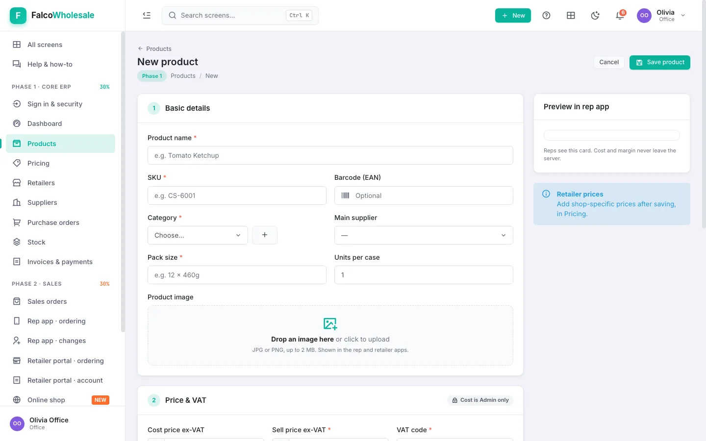Click the Sales orders bag icon
706x441 pixels.
[x=17, y=301]
